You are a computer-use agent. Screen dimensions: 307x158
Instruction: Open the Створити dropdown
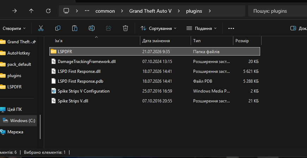14,29
